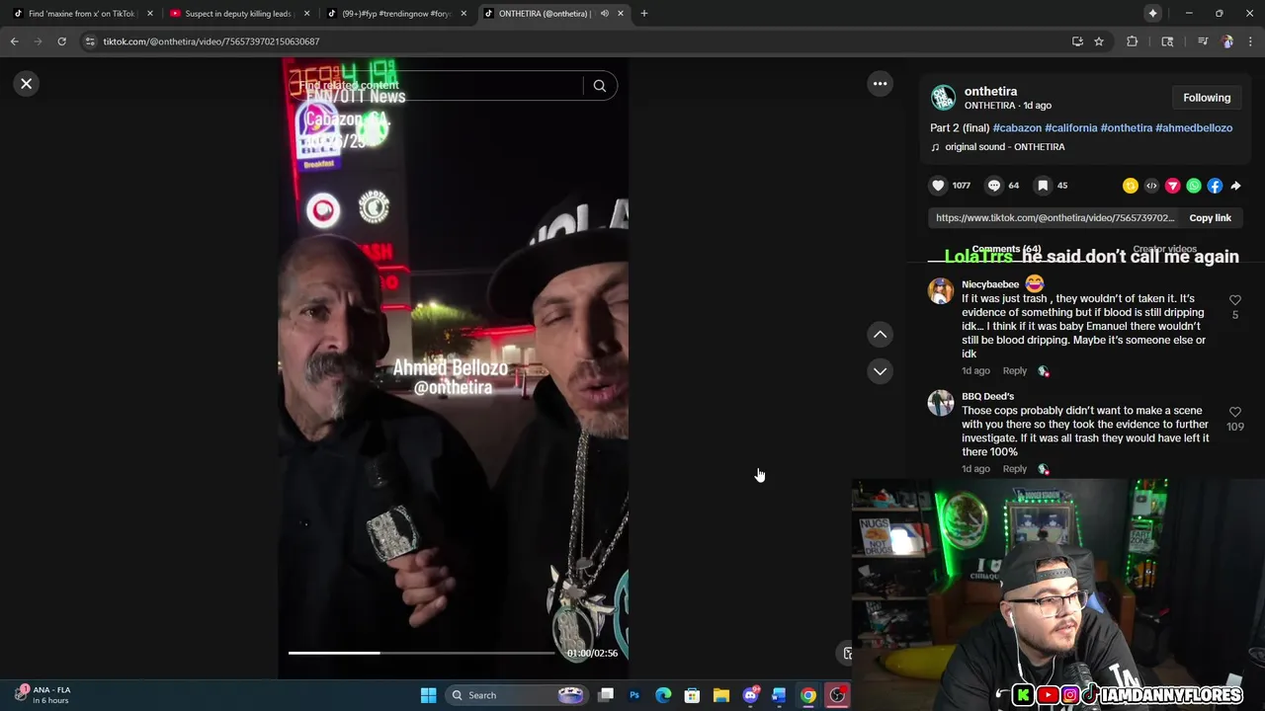Open a new browser tab
The width and height of the screenshot is (1265, 711).
click(644, 14)
